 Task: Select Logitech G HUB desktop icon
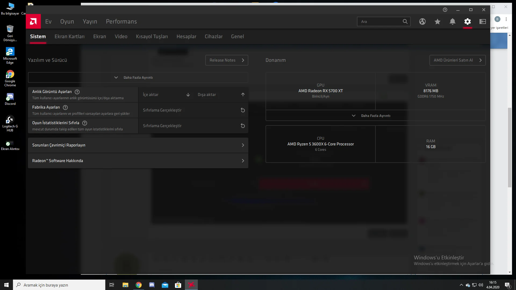click(10, 124)
